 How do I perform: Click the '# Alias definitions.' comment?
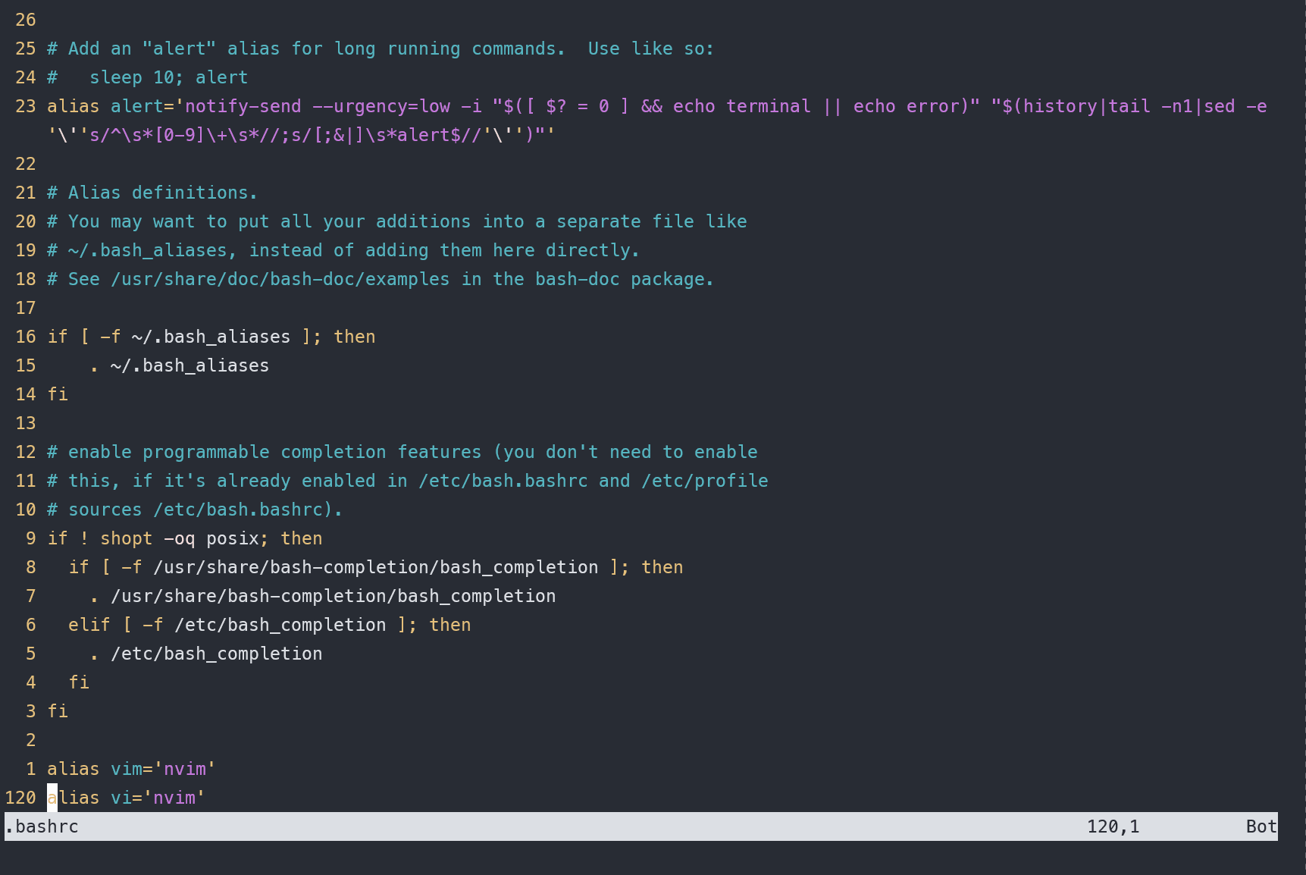point(152,193)
